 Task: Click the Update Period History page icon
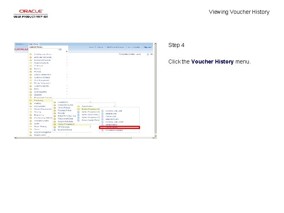click(x=78, y=115)
